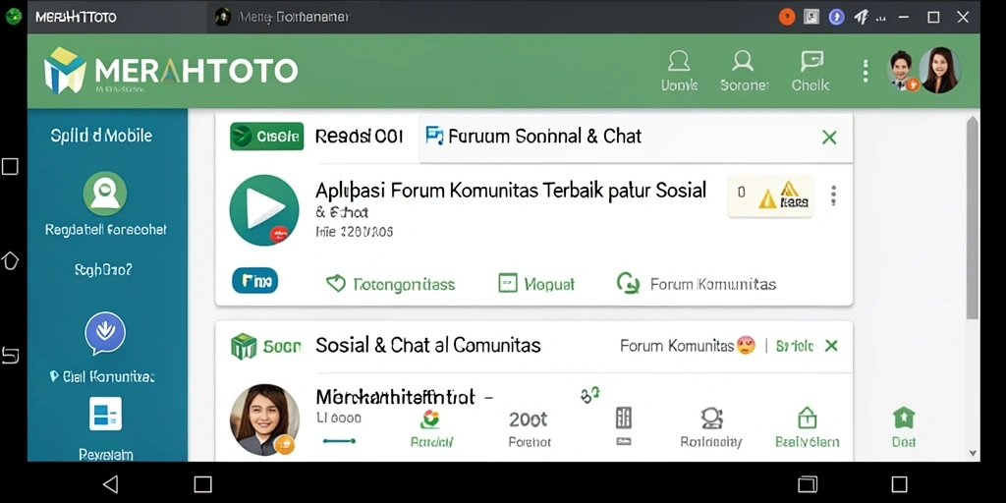Click the vertical scrollbar thumb

(972, 218)
